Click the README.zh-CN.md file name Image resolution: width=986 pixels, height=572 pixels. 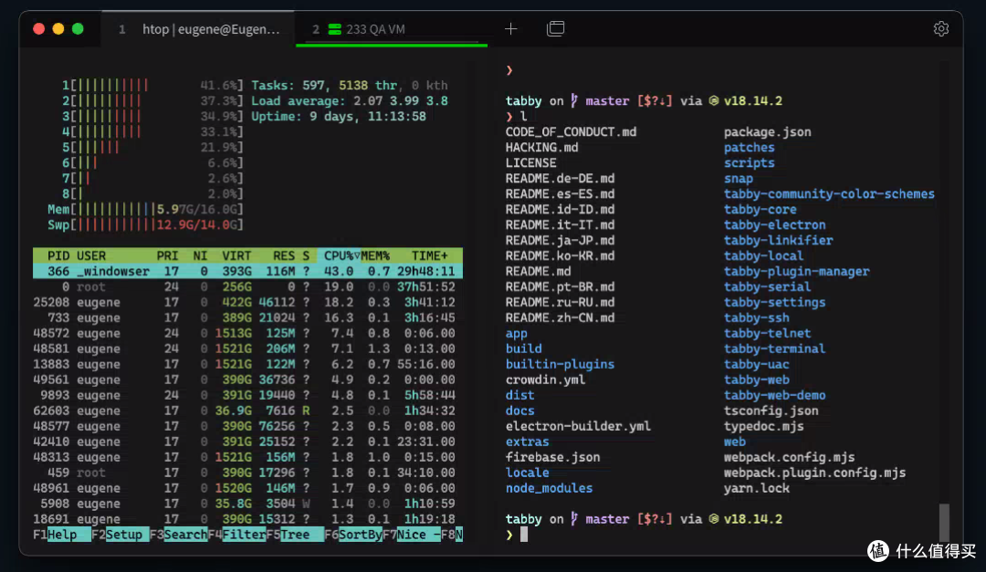click(560, 318)
